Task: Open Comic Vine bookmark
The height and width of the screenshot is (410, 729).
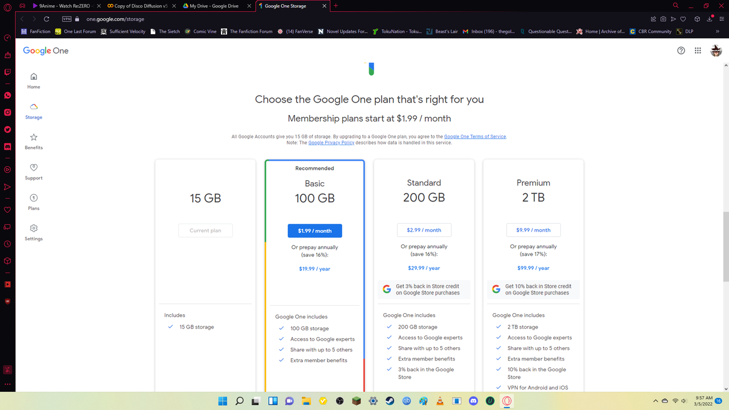Action: tap(200, 31)
